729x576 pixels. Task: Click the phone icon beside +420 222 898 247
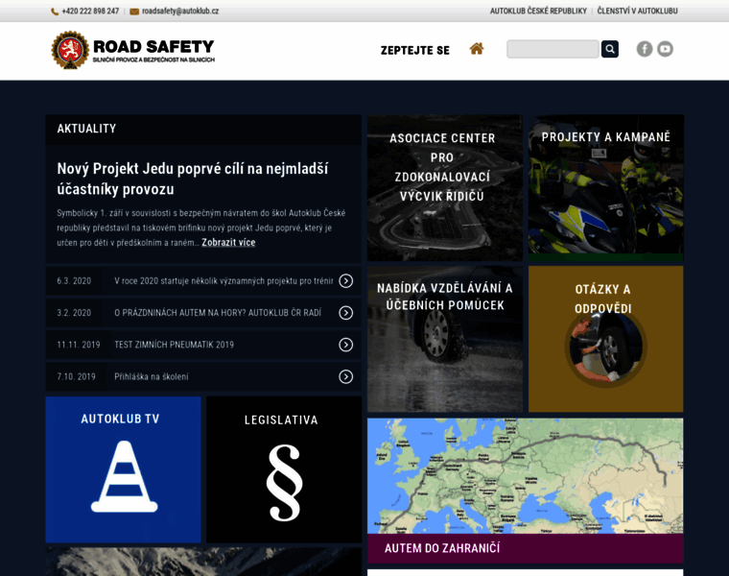coord(55,12)
